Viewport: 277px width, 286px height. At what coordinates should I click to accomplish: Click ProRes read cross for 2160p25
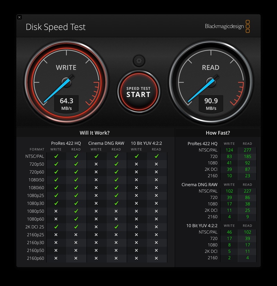pyautogui.click(x=76, y=235)
